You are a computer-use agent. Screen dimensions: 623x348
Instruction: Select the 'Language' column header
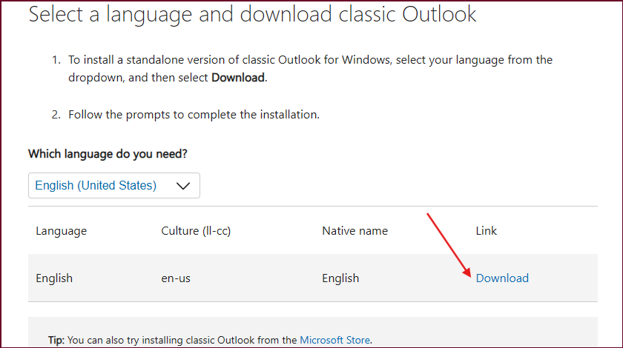coord(61,231)
